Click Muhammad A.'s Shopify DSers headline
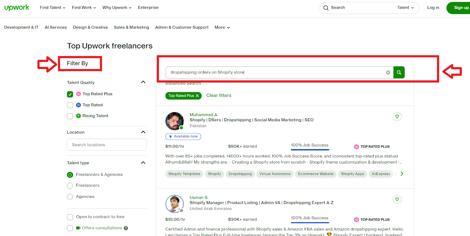Image resolution: width=470 pixels, height=236 pixels. tap(251, 120)
